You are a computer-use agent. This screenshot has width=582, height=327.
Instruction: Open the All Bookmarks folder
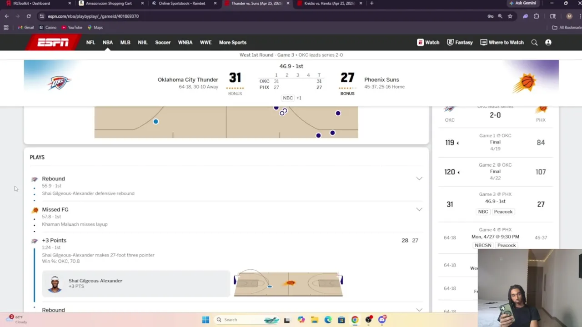(567, 27)
